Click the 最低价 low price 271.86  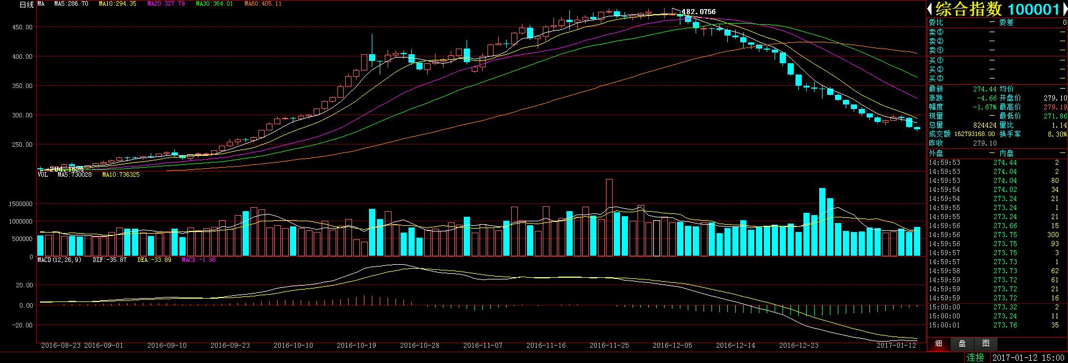tap(1055, 116)
